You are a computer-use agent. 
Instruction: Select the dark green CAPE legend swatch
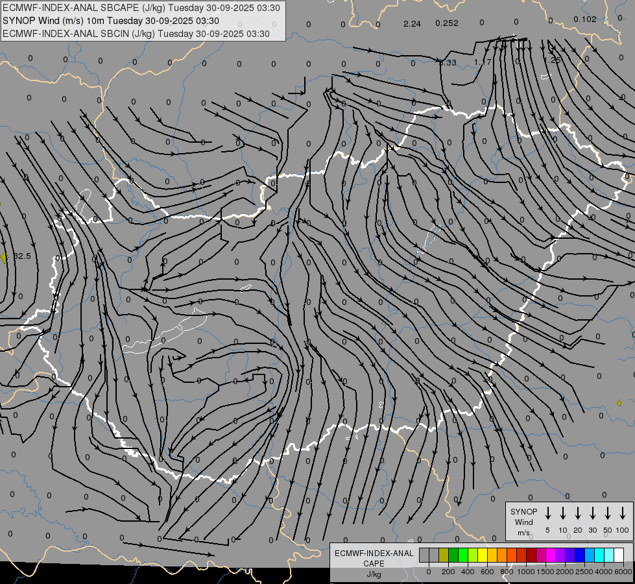coord(453,555)
